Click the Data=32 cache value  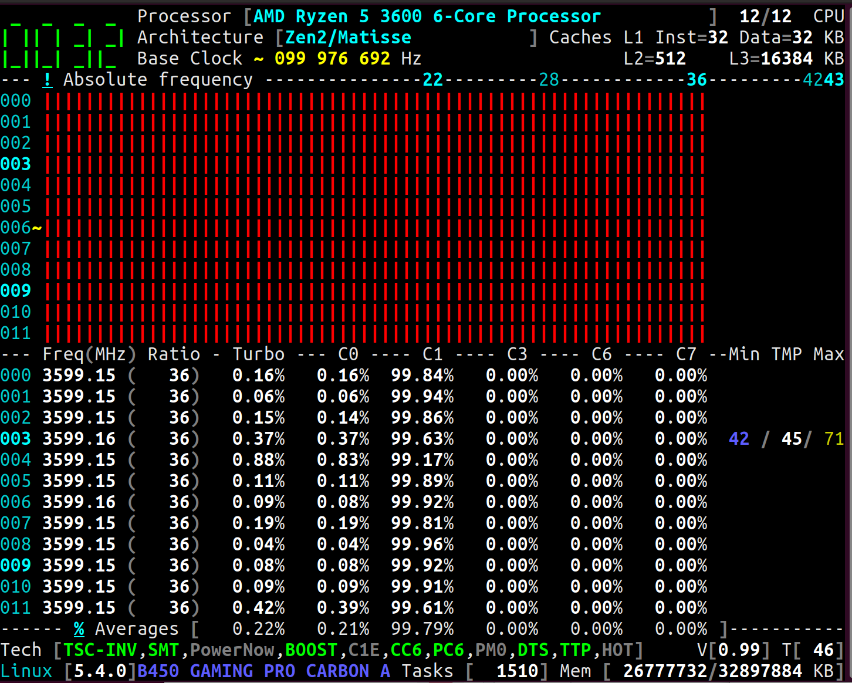point(776,38)
